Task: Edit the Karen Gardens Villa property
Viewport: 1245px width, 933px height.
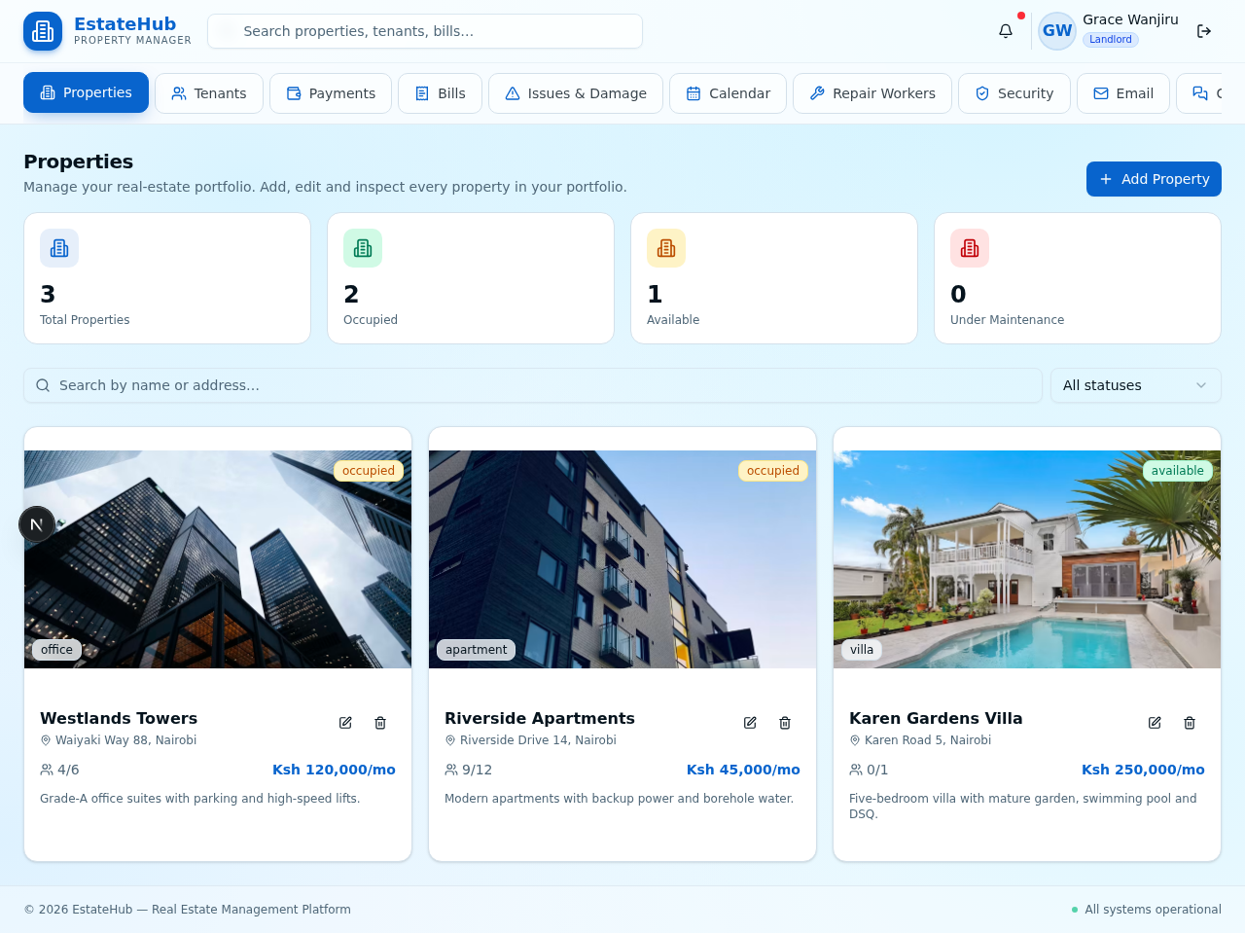Action: click(x=1155, y=723)
